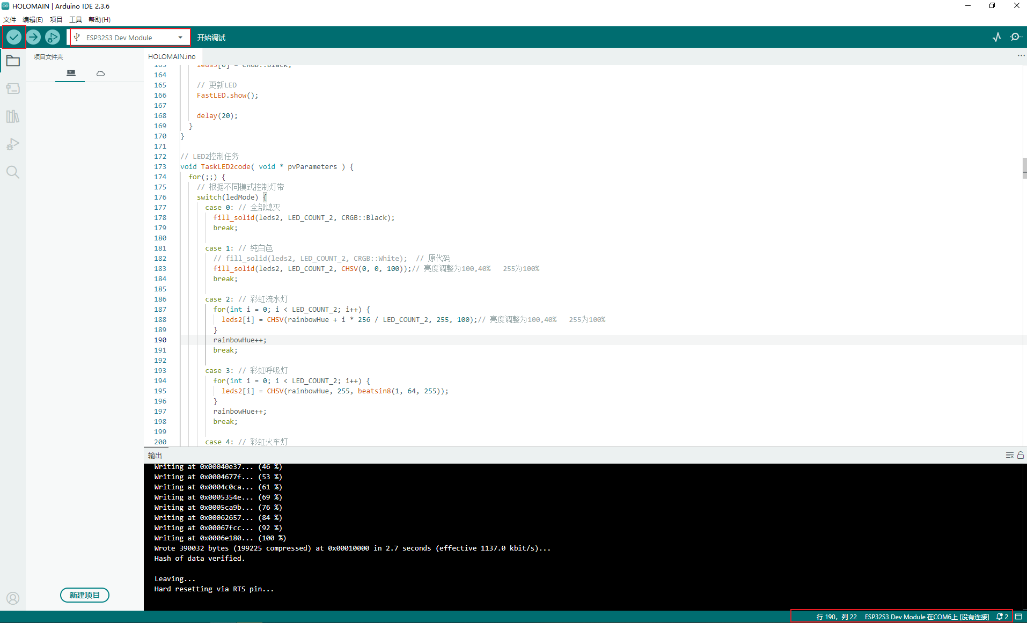Open the Library Manager sidebar icon
The height and width of the screenshot is (623, 1027).
[13, 116]
